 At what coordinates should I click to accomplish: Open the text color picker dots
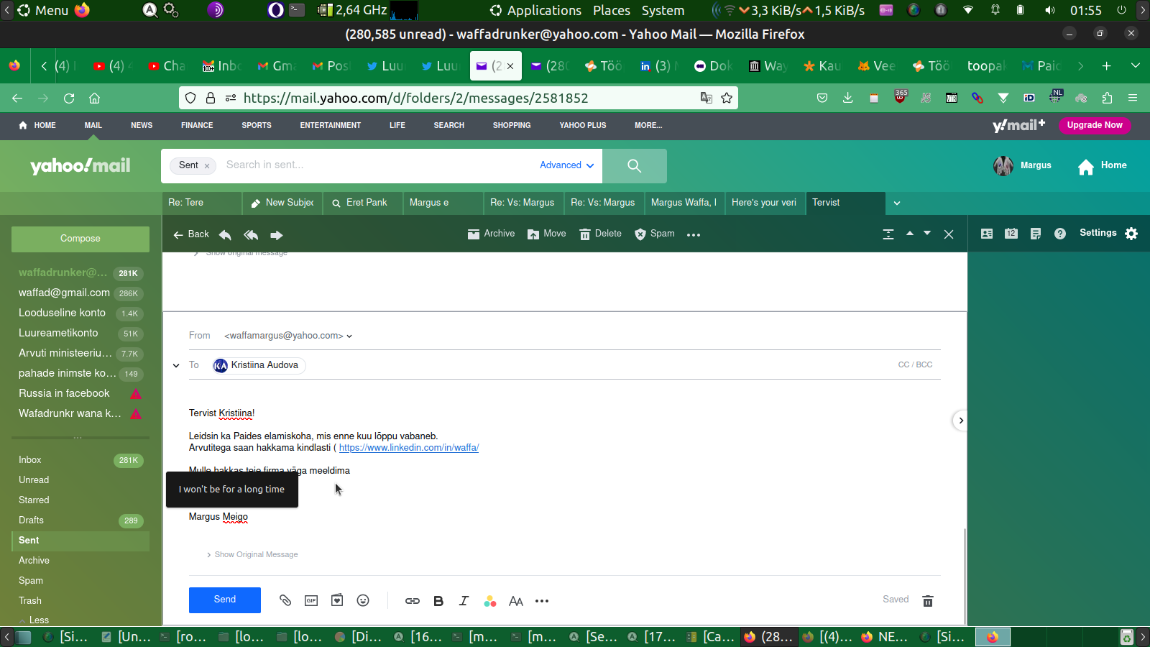pyautogui.click(x=490, y=601)
